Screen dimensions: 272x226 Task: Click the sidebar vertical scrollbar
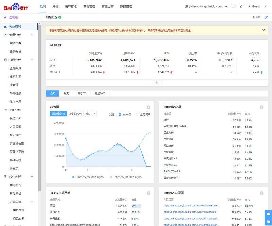tap(39, 108)
